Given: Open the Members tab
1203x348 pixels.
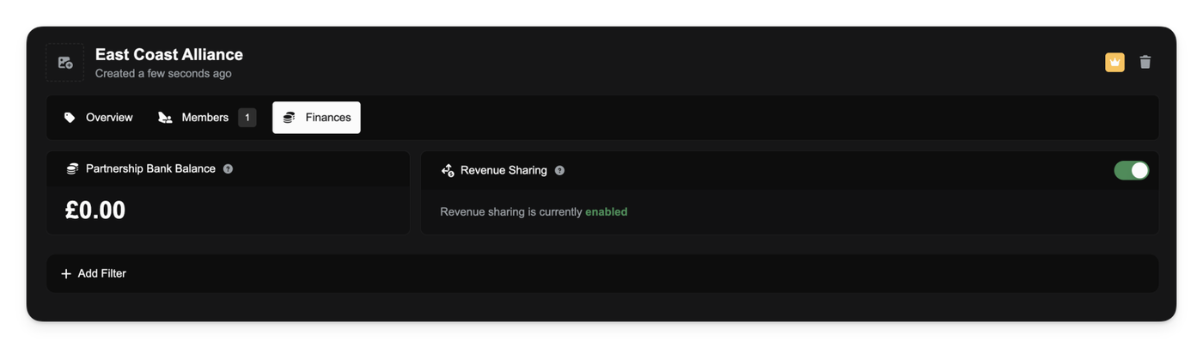Looking at the screenshot, I should click(205, 118).
